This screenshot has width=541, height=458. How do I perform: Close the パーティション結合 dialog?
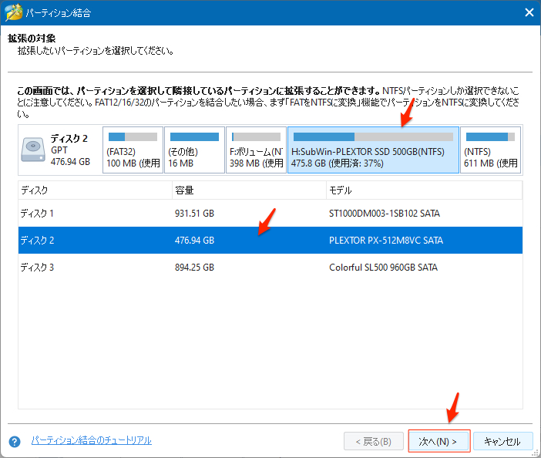(x=529, y=12)
